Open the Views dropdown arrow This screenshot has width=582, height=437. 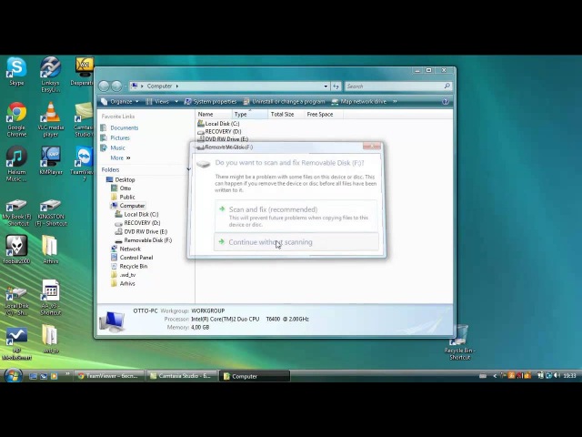point(176,101)
